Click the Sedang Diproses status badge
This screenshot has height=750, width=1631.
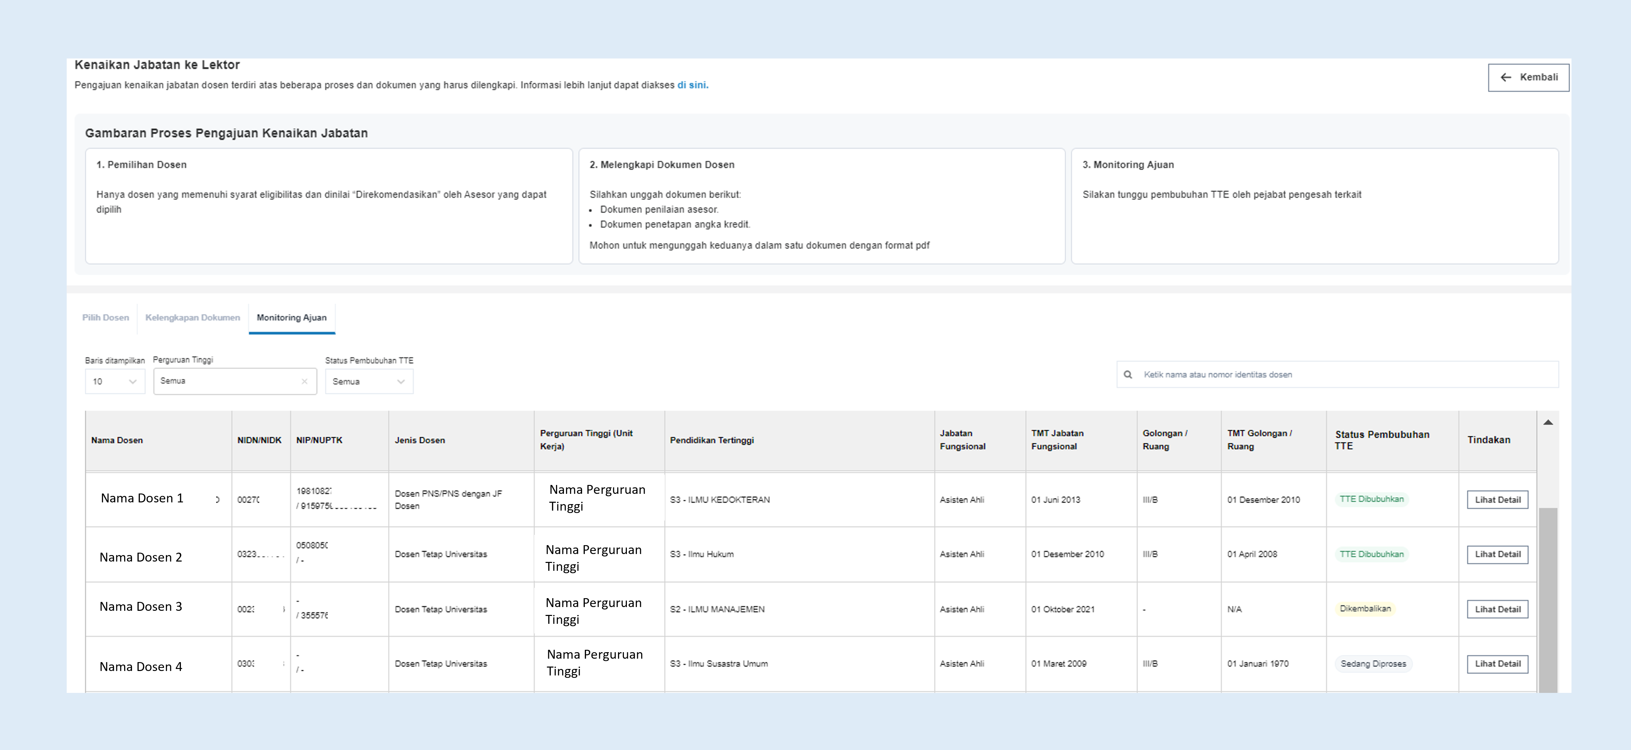[x=1373, y=664]
